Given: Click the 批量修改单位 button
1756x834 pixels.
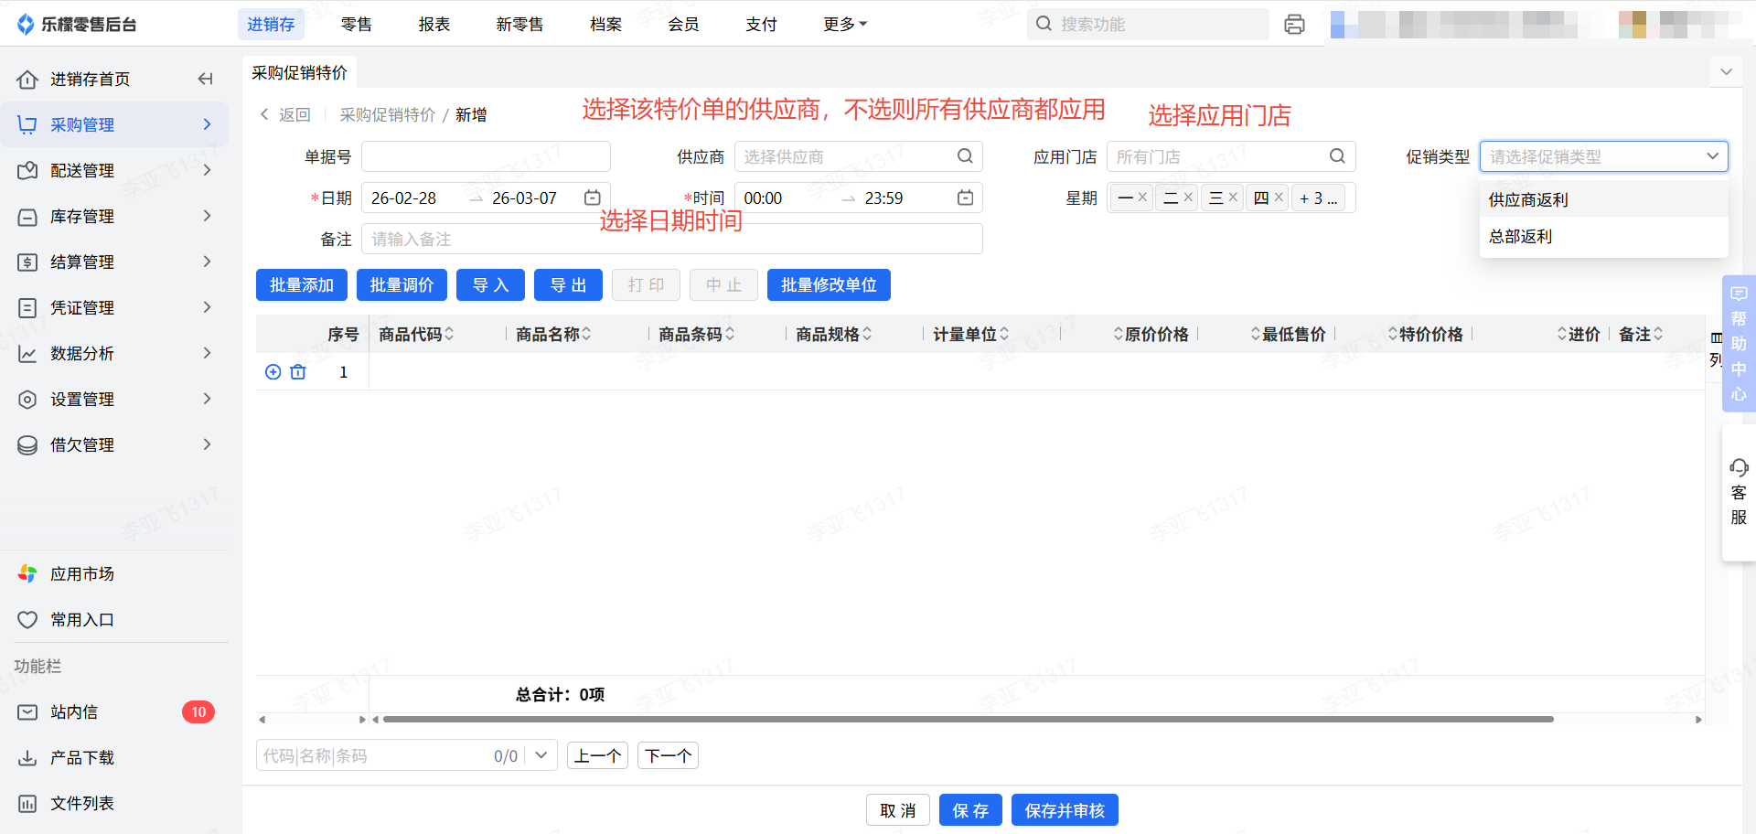Looking at the screenshot, I should (x=829, y=285).
